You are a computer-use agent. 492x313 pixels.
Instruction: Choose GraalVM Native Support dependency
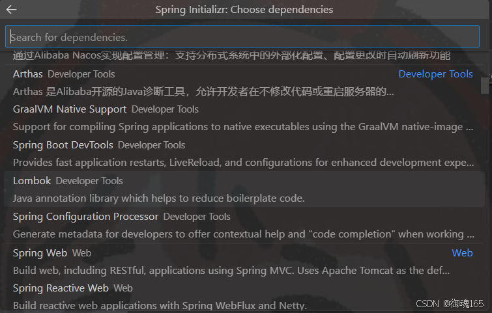pos(244,118)
